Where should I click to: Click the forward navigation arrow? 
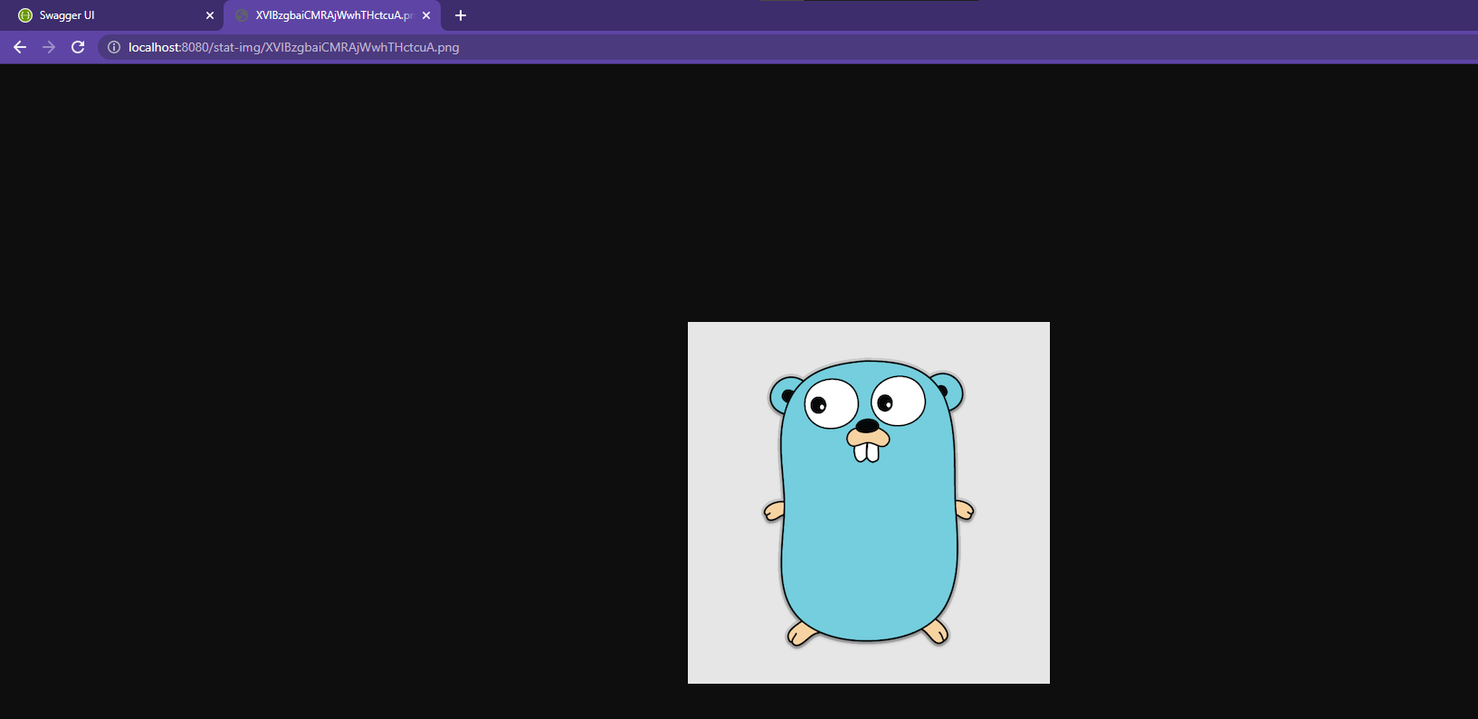49,47
